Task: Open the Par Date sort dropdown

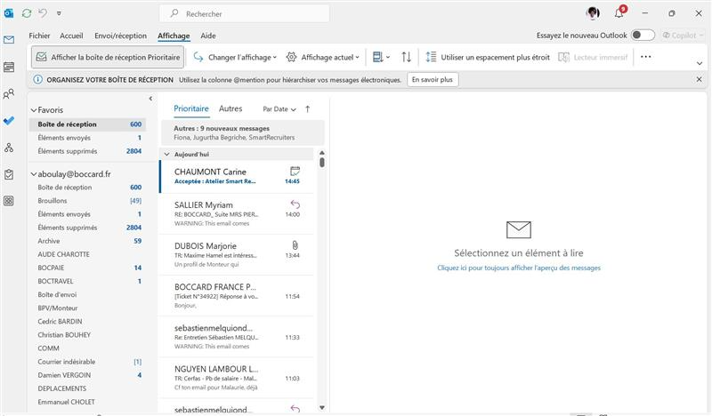Action: click(x=279, y=108)
